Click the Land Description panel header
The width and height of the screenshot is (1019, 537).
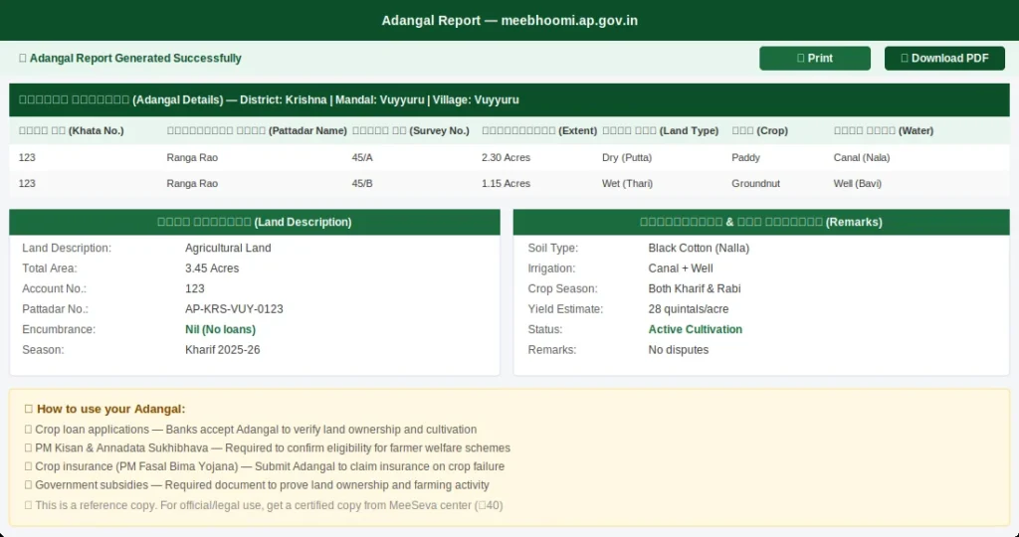point(255,222)
